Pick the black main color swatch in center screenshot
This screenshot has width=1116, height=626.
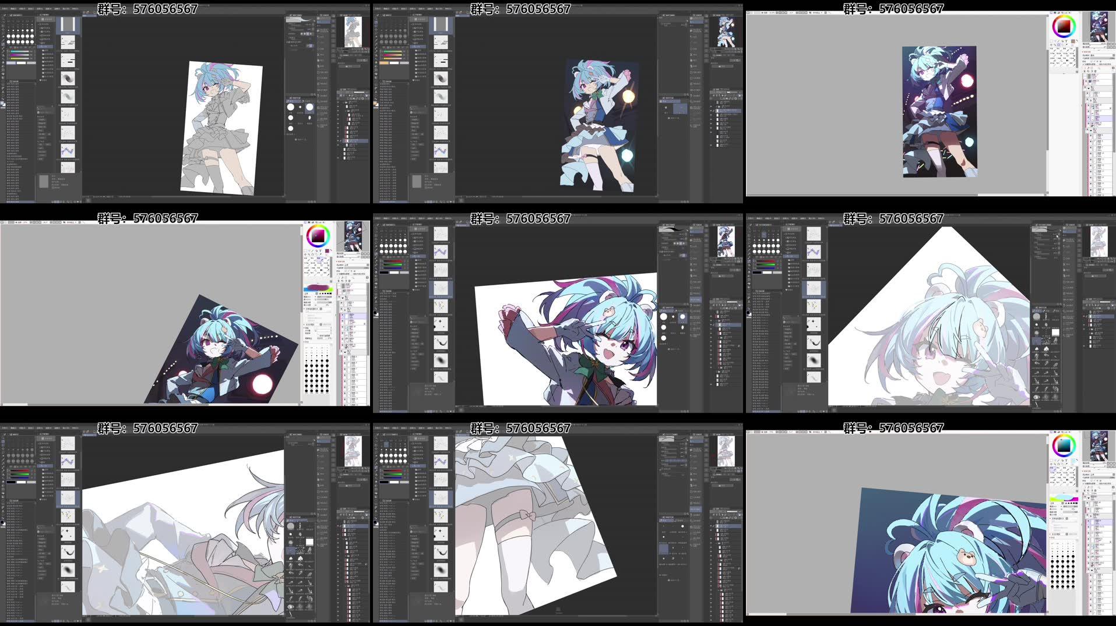[x=384, y=273]
